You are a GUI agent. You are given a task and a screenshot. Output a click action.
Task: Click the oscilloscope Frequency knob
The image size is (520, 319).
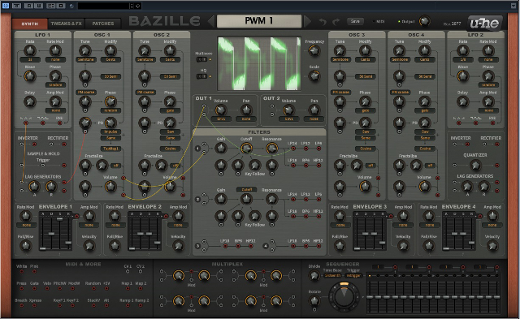click(x=314, y=50)
